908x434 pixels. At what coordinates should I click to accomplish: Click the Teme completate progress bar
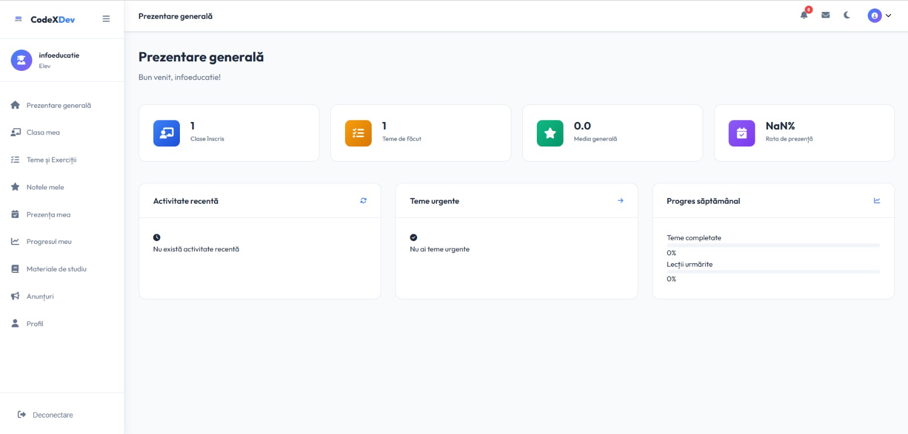click(773, 246)
